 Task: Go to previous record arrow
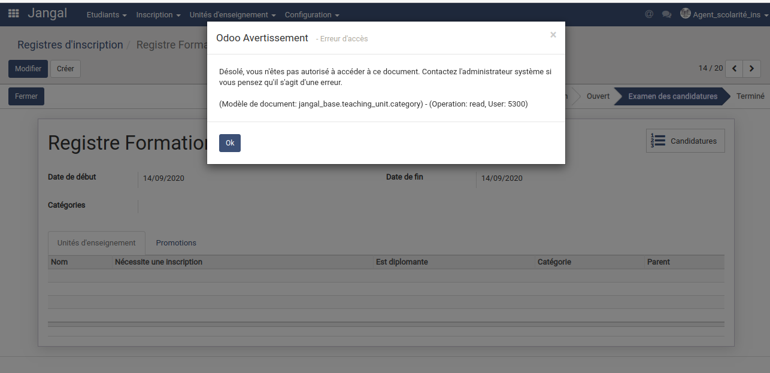pyautogui.click(x=734, y=68)
